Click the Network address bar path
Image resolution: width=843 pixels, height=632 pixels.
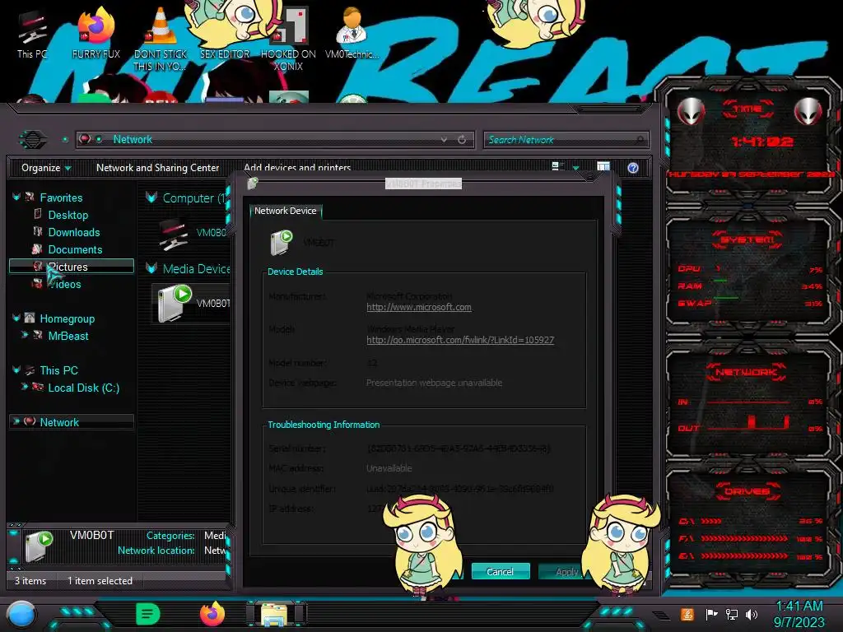[x=133, y=139]
